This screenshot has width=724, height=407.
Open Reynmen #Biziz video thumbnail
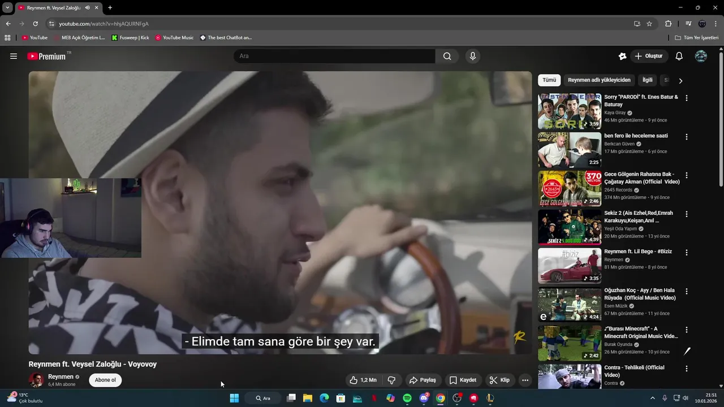pos(570,266)
